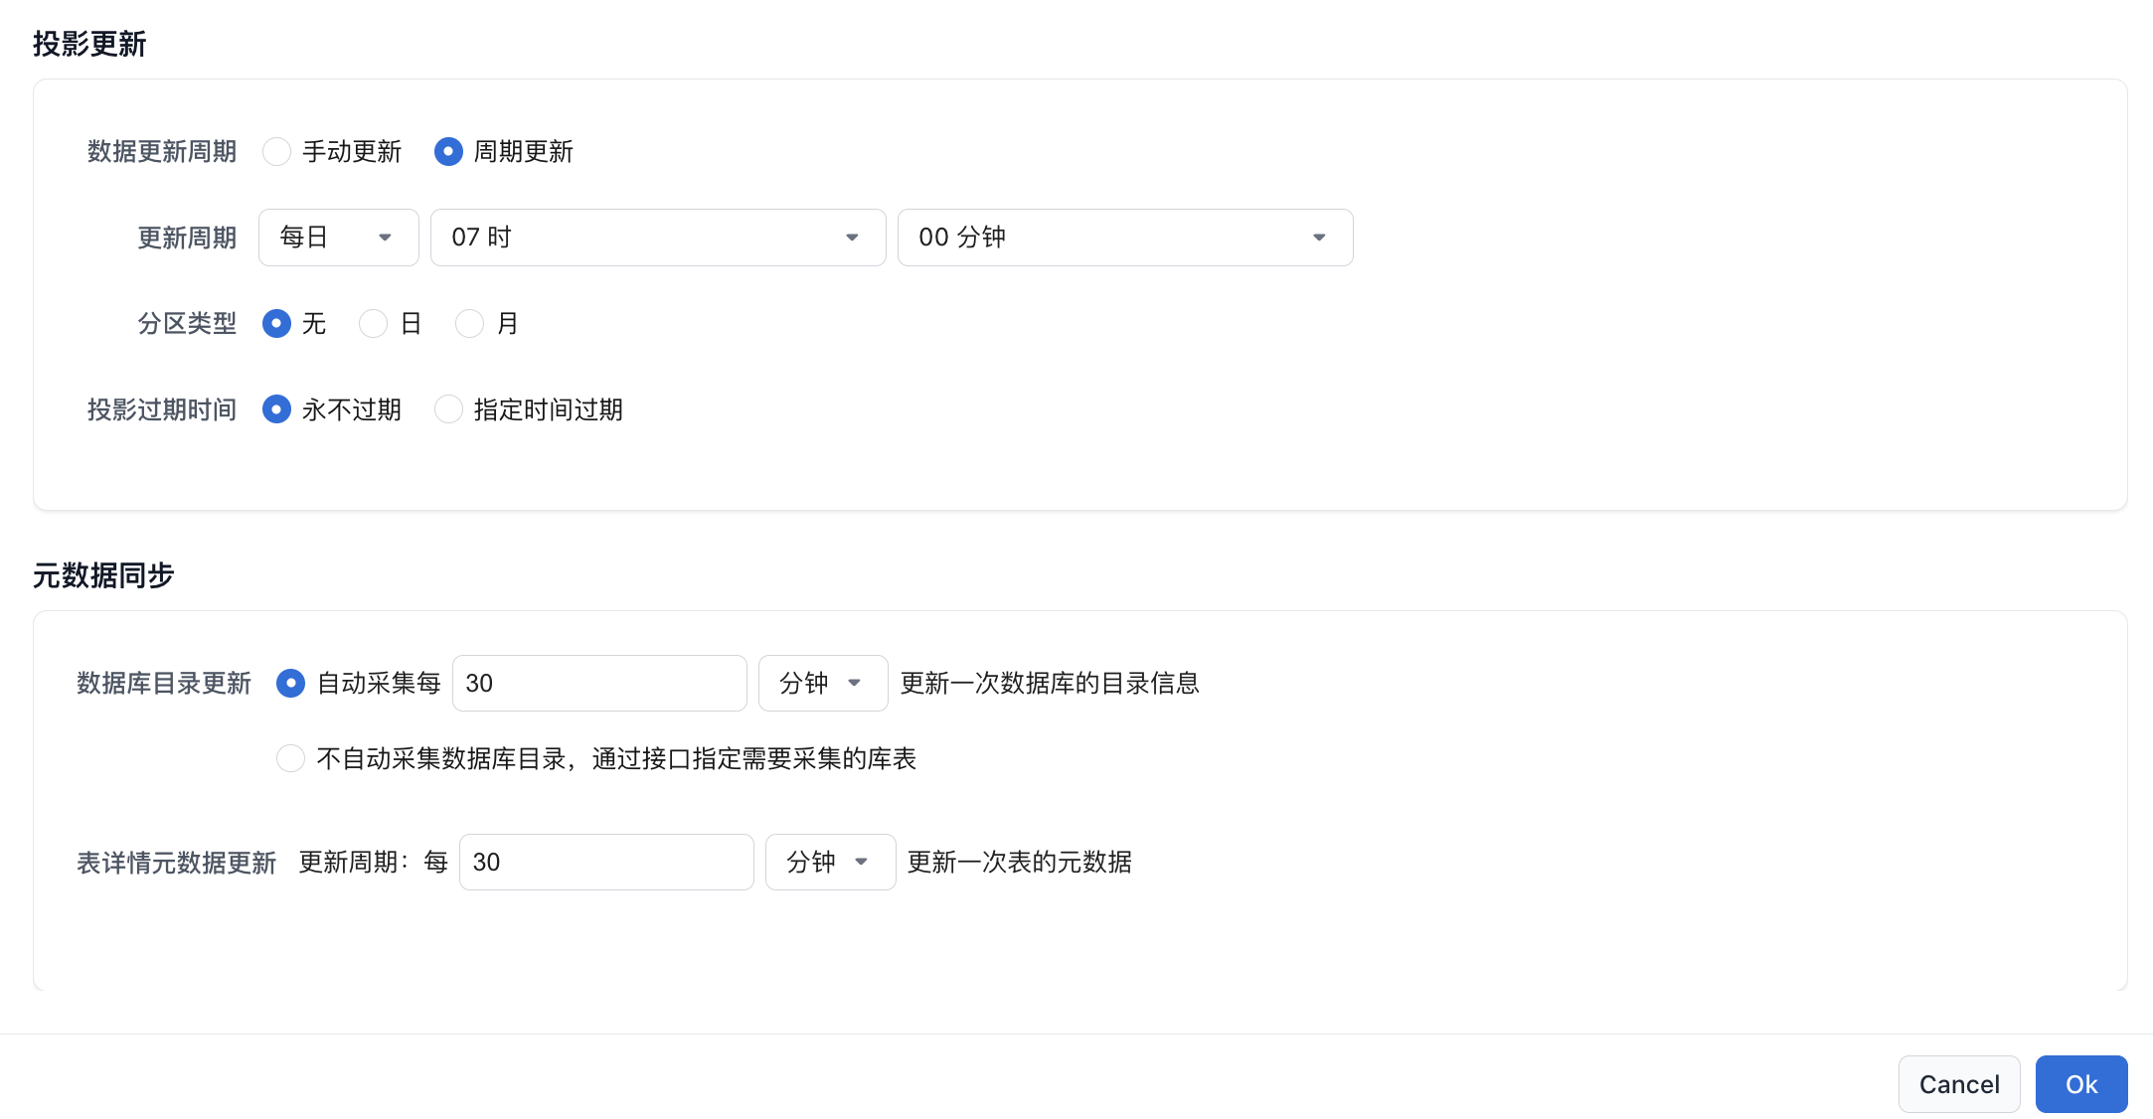Click the arrow icon in minute selector
This screenshot has width=2153, height=1119.
pyautogui.click(x=1319, y=238)
